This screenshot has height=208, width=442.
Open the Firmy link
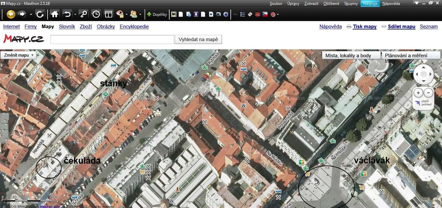(31, 27)
